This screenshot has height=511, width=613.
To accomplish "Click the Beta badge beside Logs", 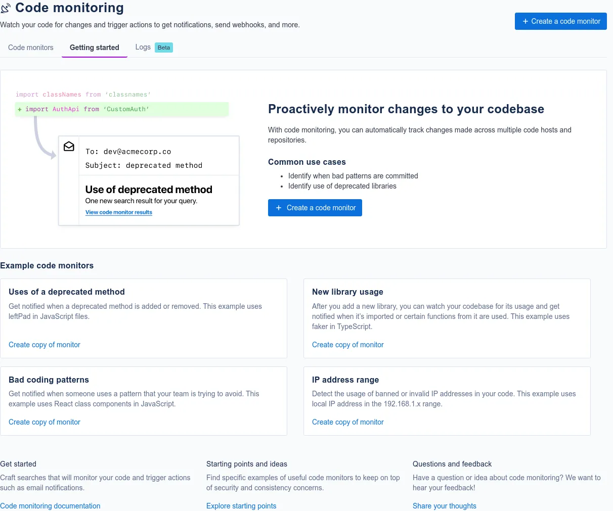I will tap(164, 48).
